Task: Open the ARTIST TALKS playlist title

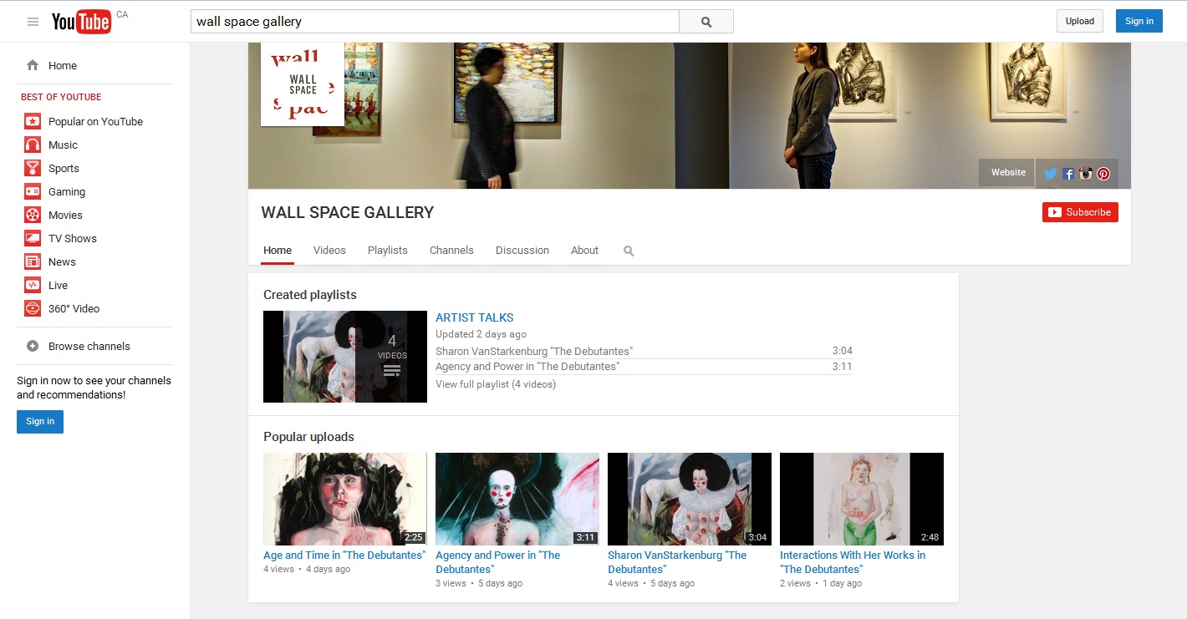Action: coord(474,317)
